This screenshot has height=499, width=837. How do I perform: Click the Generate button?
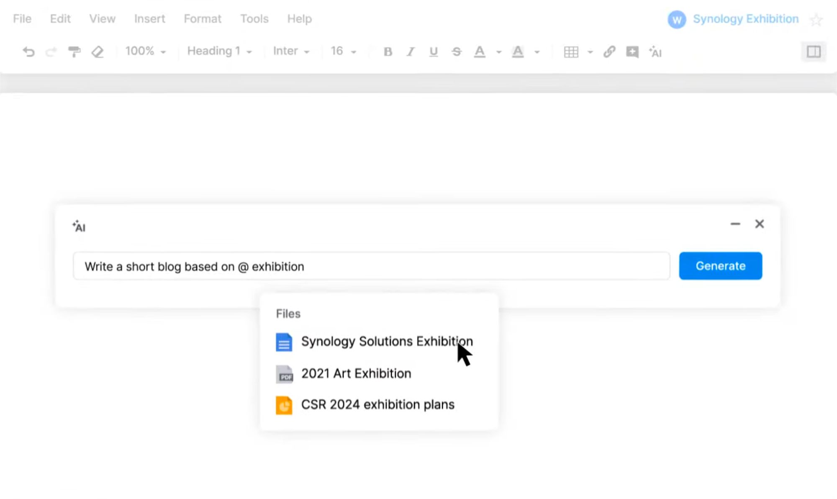click(x=720, y=266)
